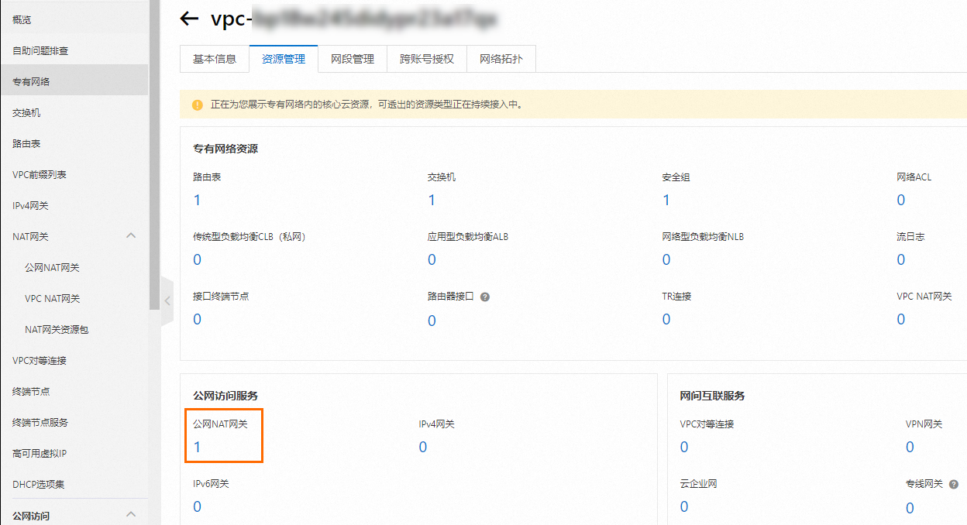
Task: Click the 安全组 count link
Action: pyautogui.click(x=666, y=200)
